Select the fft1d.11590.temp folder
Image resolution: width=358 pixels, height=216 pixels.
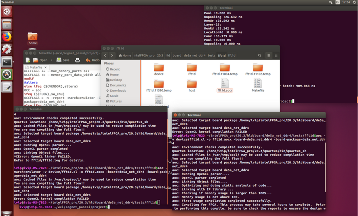click(159, 86)
